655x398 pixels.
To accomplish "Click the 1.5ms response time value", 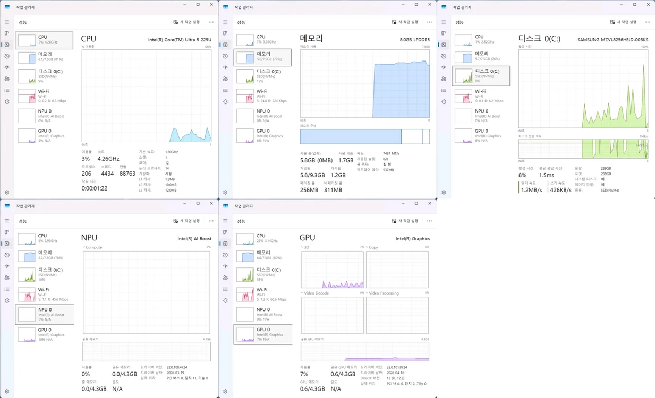I will tap(547, 175).
